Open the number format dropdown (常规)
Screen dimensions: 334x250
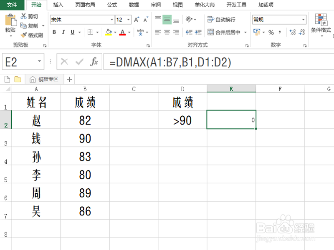(303, 20)
